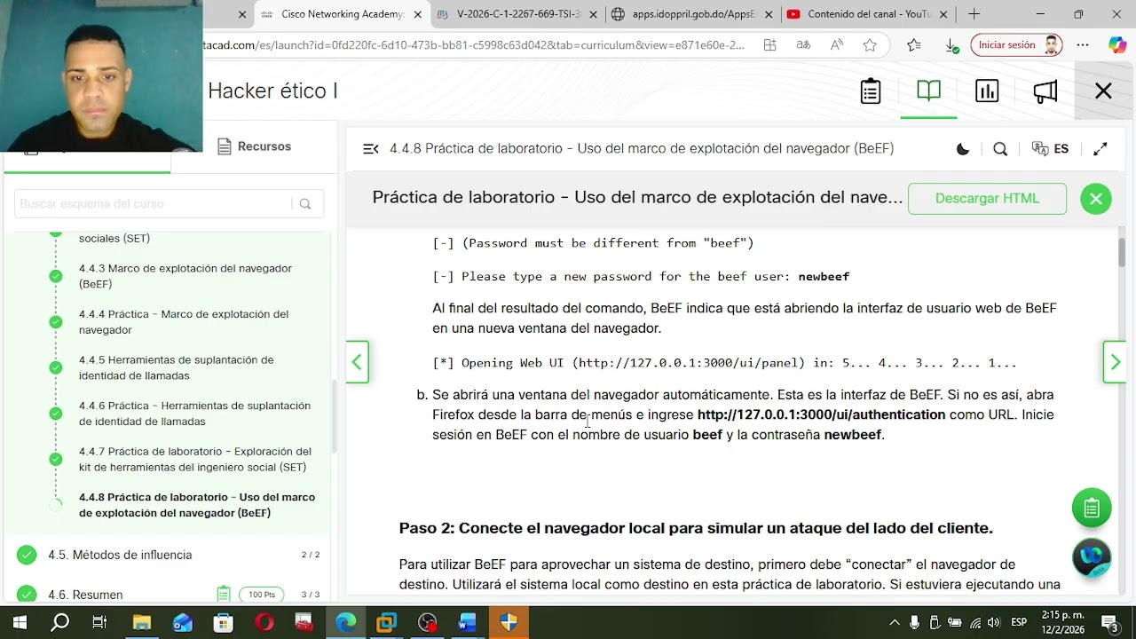Open the green floating notes button

point(1092,509)
